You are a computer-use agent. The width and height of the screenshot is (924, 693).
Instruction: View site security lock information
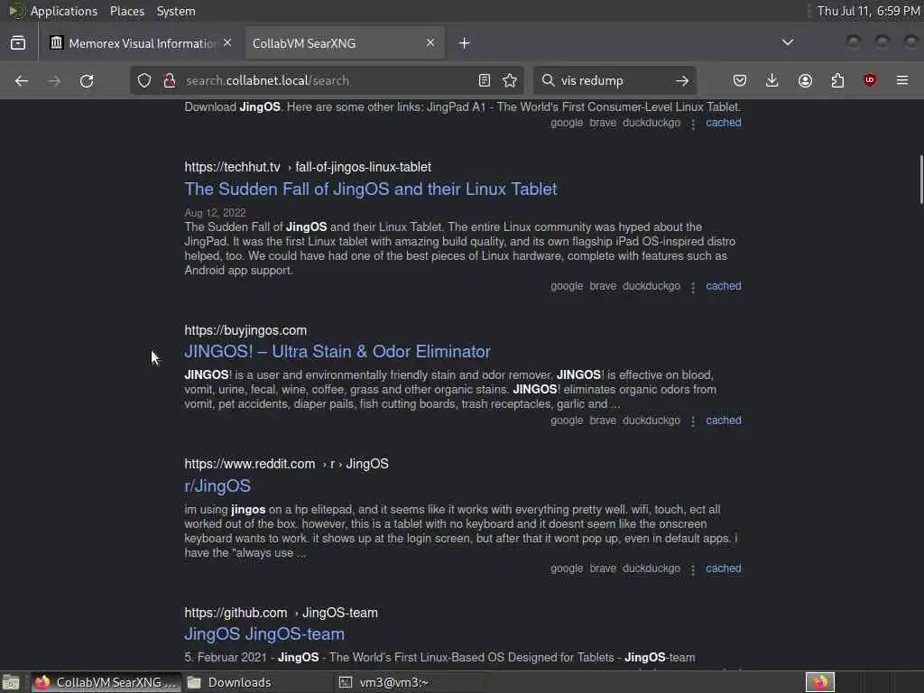point(170,80)
